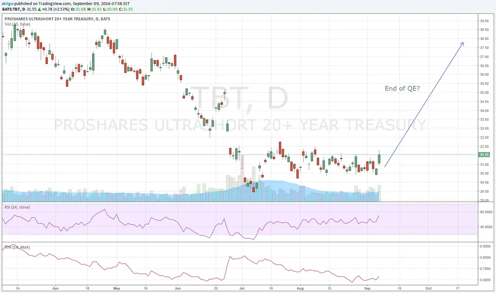
Task: Click the closing price value C:31.55
Action: tap(126, 9)
